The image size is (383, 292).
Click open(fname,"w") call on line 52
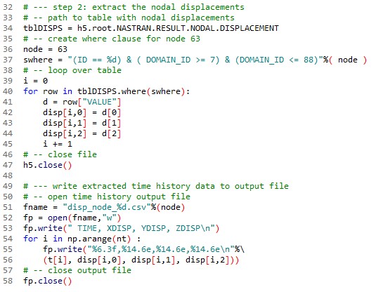click(x=84, y=218)
